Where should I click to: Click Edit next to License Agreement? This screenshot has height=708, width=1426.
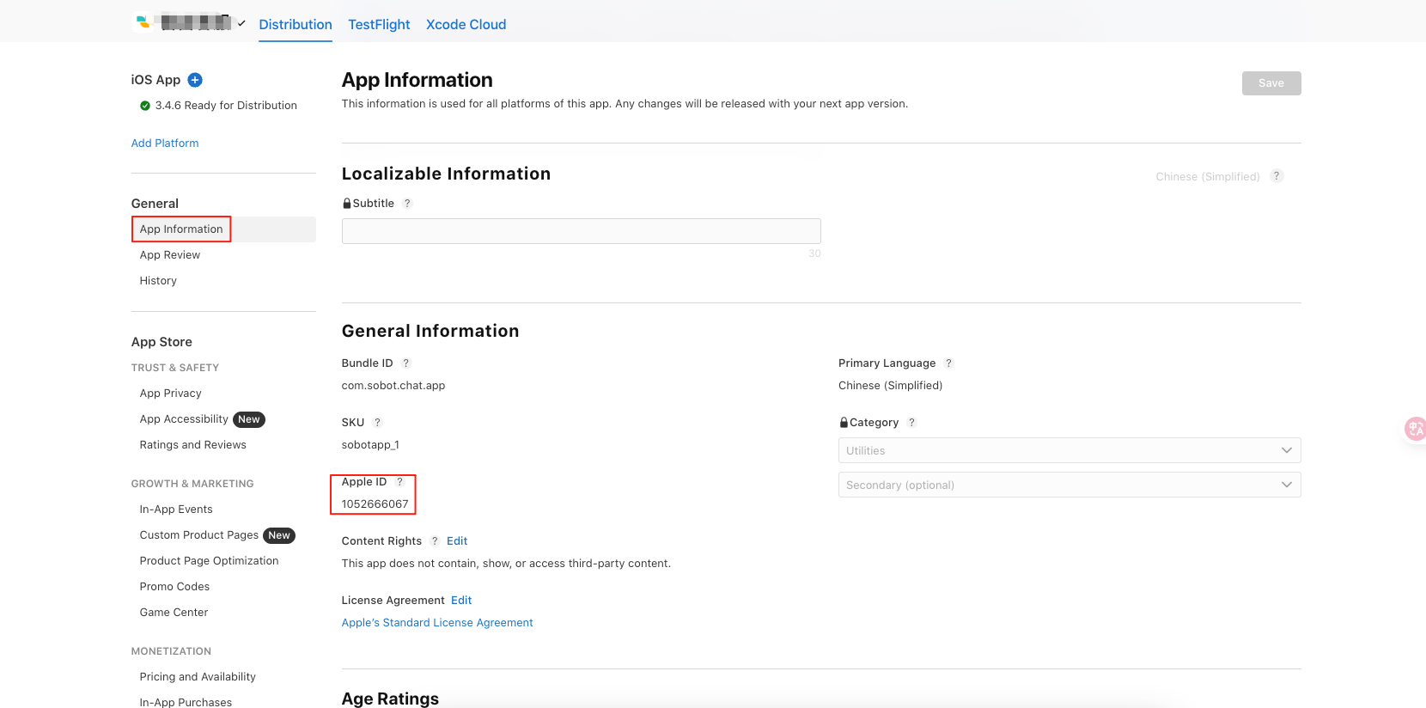461,601
